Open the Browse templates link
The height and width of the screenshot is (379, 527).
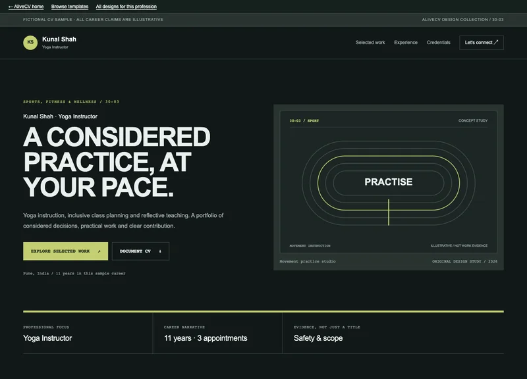point(70,7)
